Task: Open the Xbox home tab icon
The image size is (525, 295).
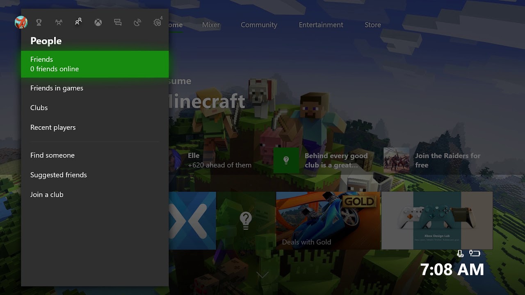Action: tap(98, 23)
